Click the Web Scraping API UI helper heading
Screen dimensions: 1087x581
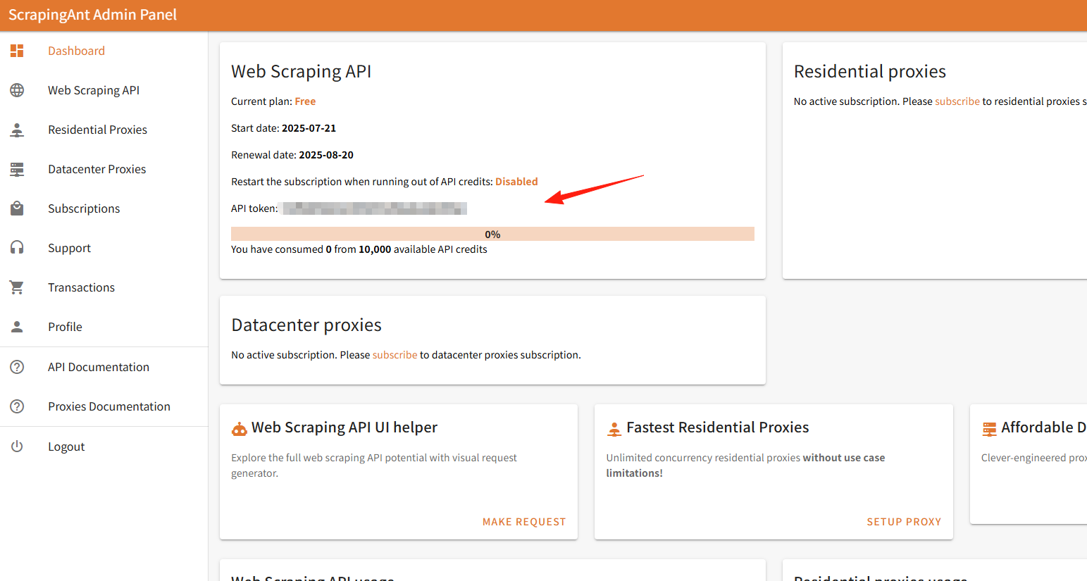point(344,427)
